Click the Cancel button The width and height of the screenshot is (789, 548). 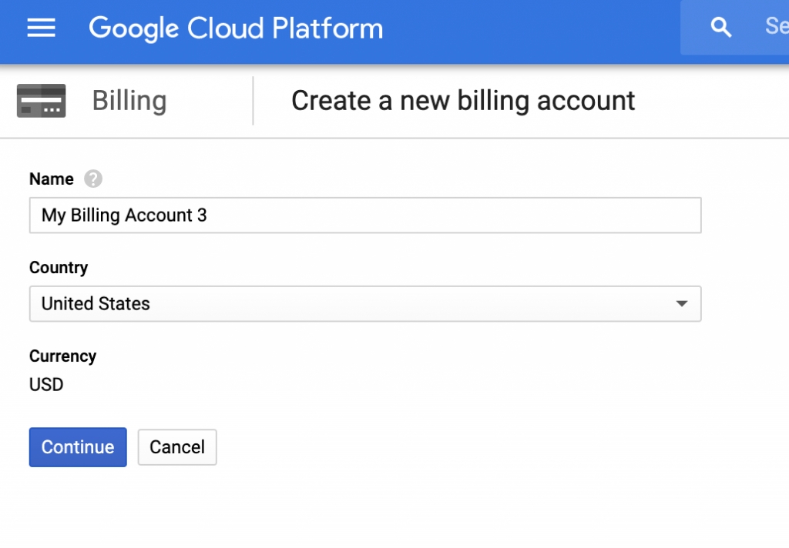(177, 447)
